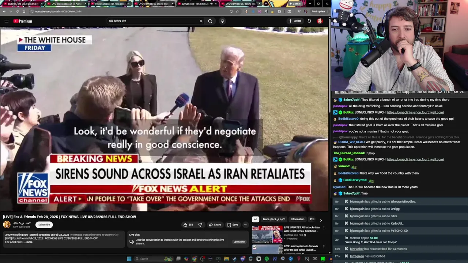Clear the 'fox news live' search text
The height and width of the screenshot is (263, 468).
pyautogui.click(x=201, y=21)
